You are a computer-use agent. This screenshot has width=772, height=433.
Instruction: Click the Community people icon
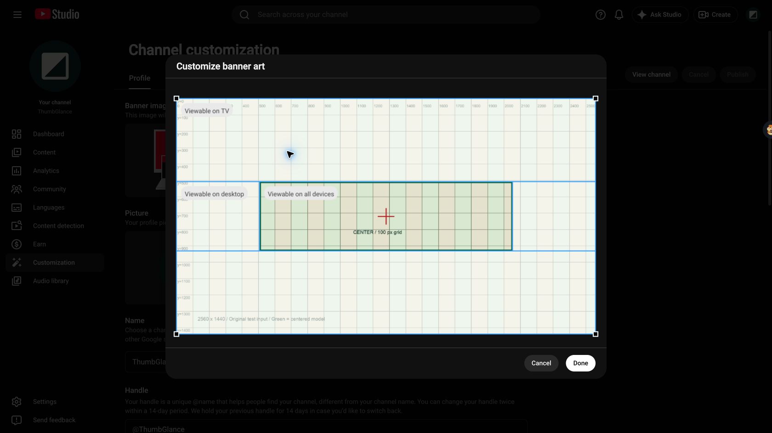tap(17, 189)
